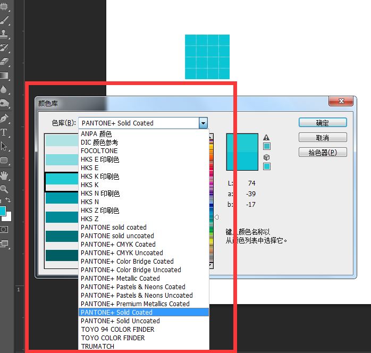Click the color spectrum slider arrow marker
This screenshot has width=371, height=353.
[216, 217]
